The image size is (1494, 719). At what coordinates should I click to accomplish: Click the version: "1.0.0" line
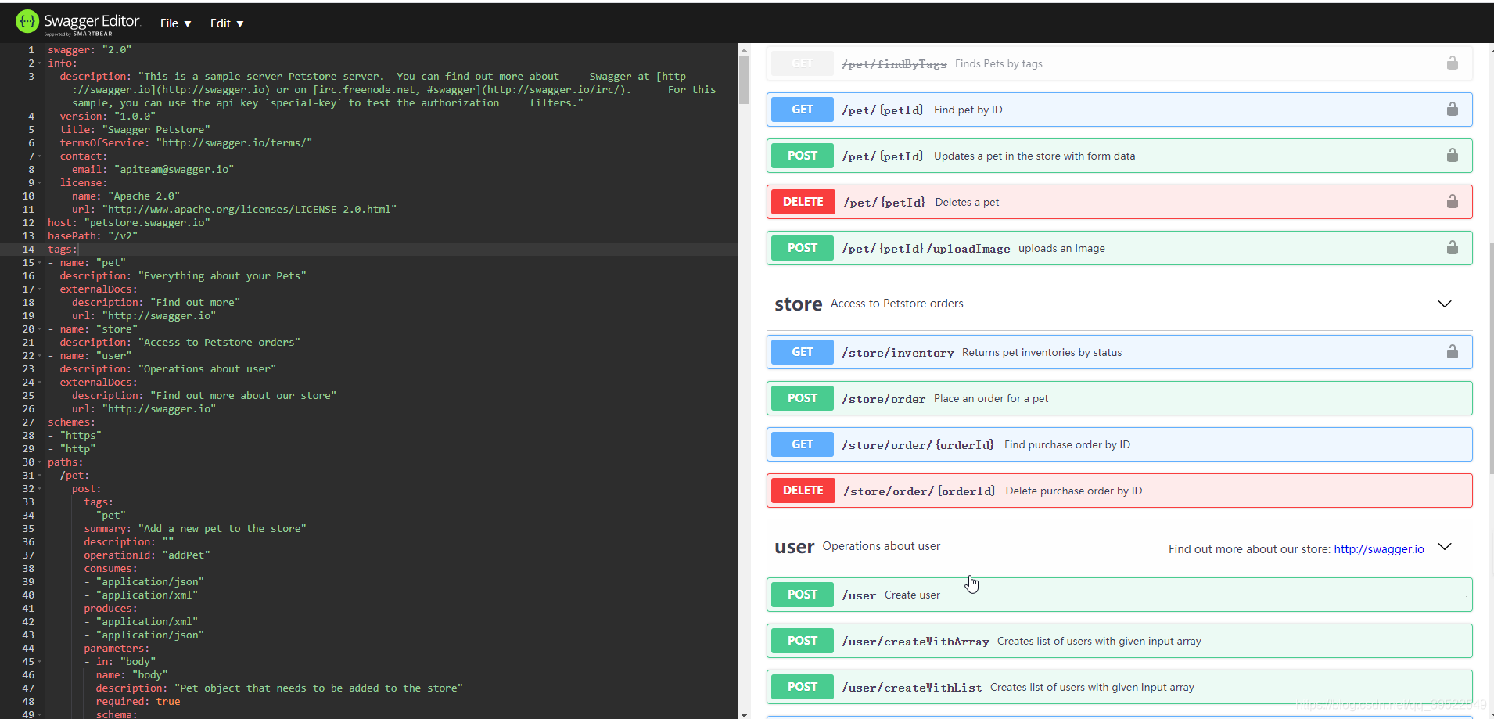(108, 117)
